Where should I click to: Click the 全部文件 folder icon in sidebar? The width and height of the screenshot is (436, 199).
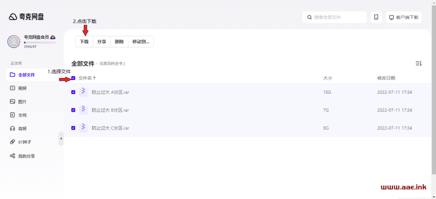click(12, 75)
